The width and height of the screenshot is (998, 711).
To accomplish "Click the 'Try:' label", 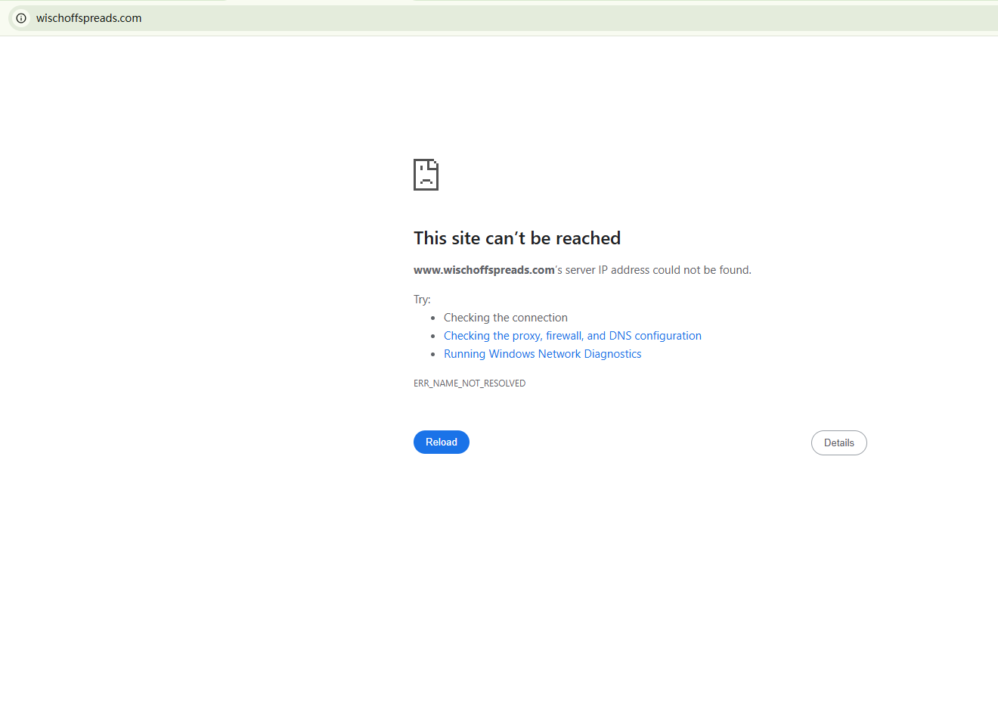I will click(422, 300).
